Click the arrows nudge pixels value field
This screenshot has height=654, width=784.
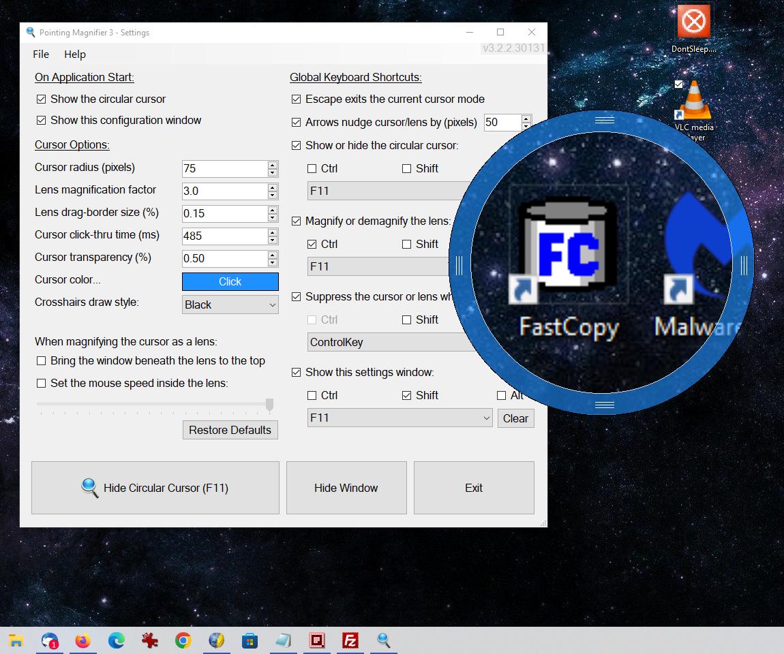coord(503,123)
